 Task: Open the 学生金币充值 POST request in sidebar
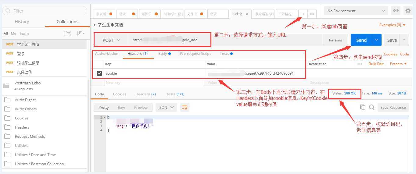click(x=45, y=44)
